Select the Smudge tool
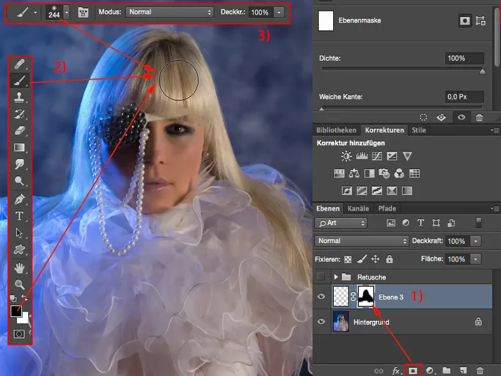 (x=19, y=164)
